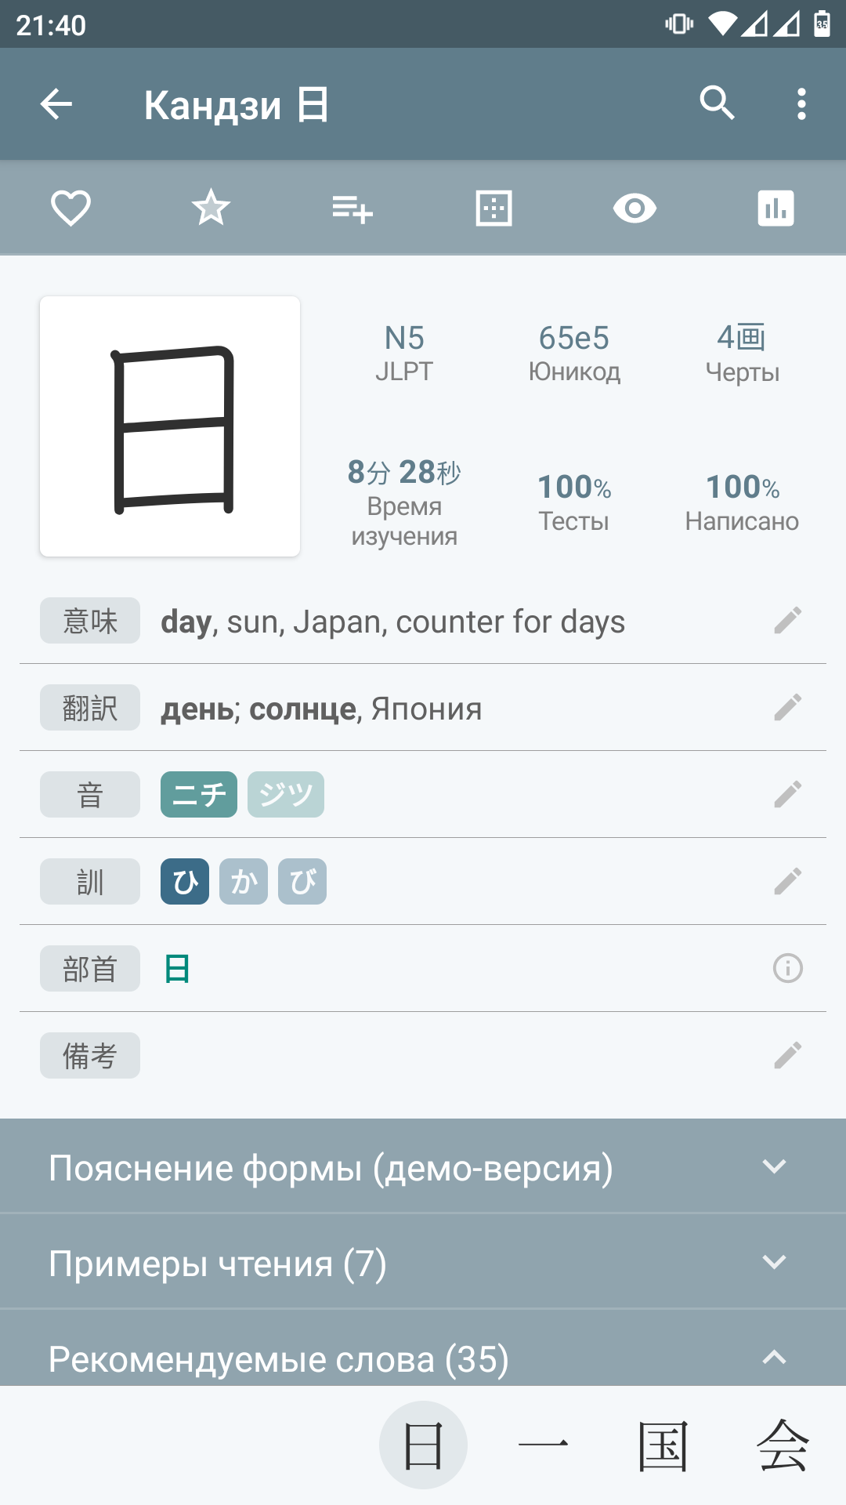This screenshot has width=846, height=1505.
Task: Tap the lighter ジツ reading chip
Action: point(286,795)
